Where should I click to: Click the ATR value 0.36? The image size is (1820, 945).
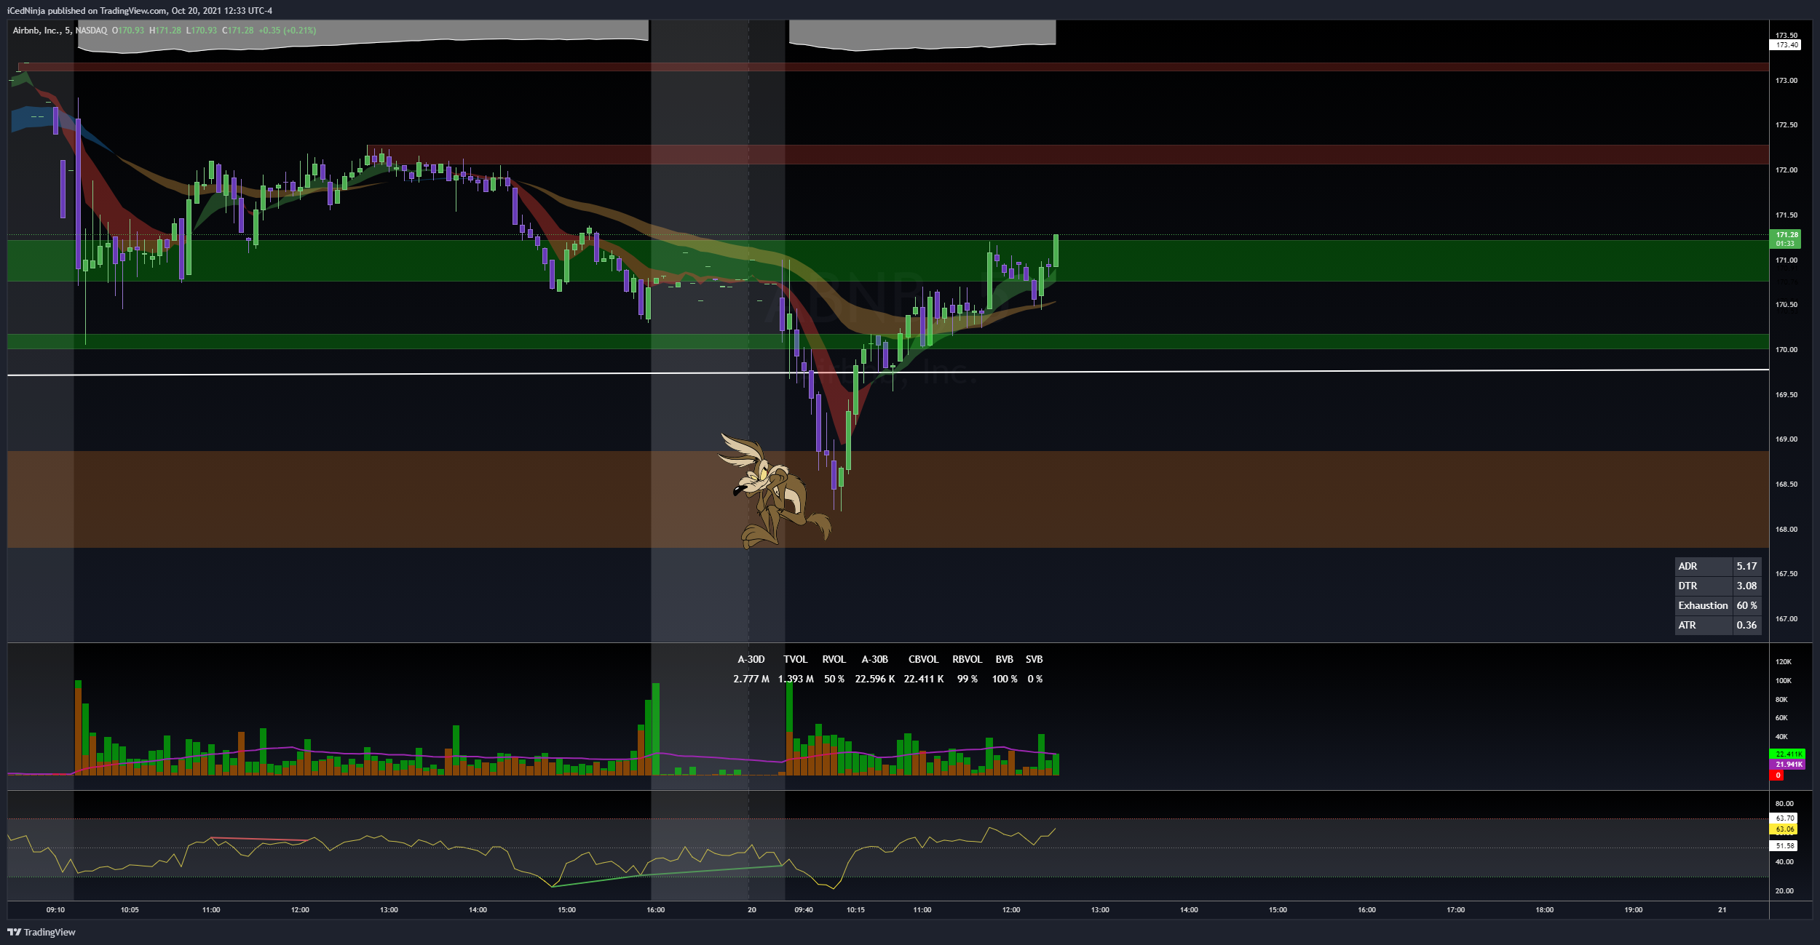click(1746, 625)
